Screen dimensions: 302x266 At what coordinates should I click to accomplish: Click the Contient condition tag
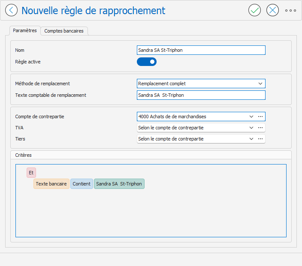[x=82, y=184]
